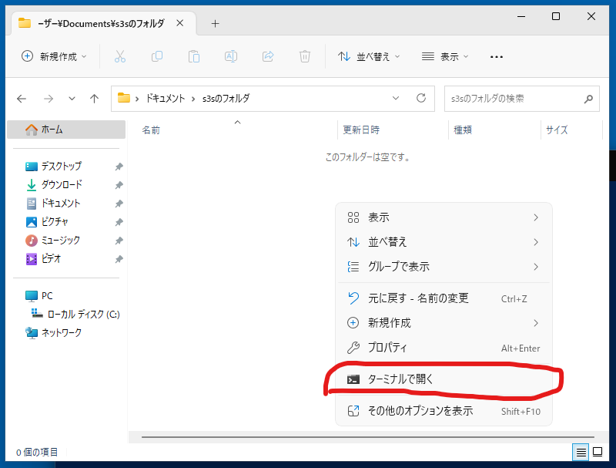Go up one folder level arrow
616x468 pixels.
[94, 99]
